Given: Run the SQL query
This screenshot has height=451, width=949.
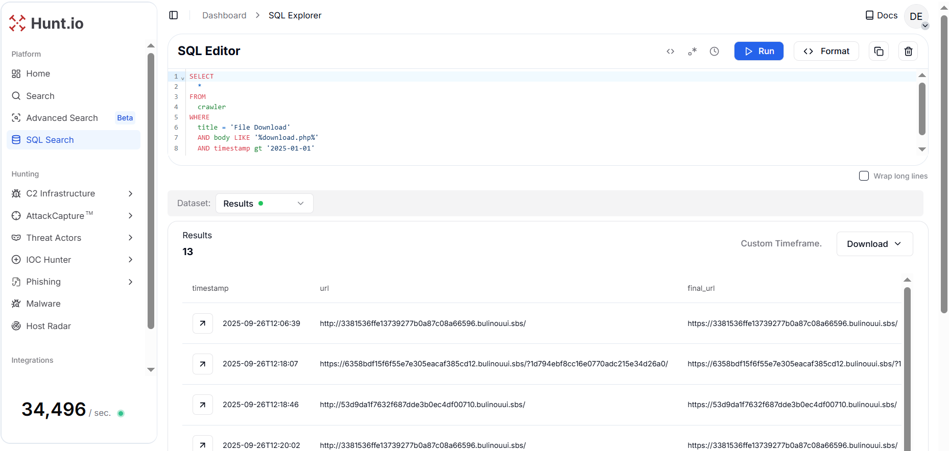Looking at the screenshot, I should click(x=758, y=51).
